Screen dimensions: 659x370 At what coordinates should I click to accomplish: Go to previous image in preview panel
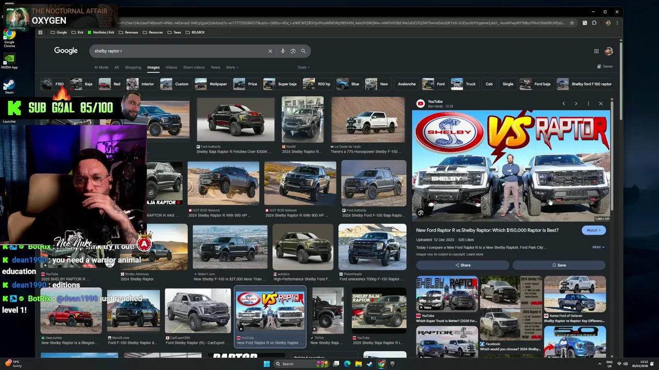(x=564, y=104)
